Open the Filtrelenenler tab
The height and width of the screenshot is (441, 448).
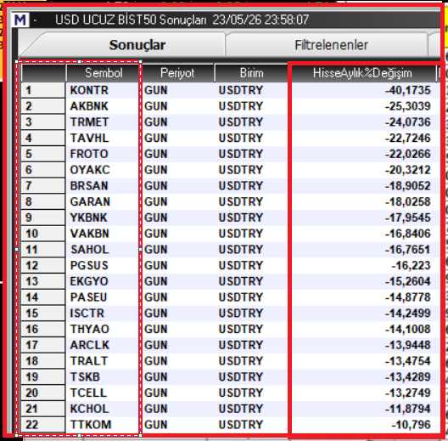pos(331,45)
